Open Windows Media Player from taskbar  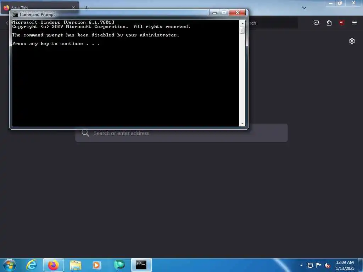(96, 265)
